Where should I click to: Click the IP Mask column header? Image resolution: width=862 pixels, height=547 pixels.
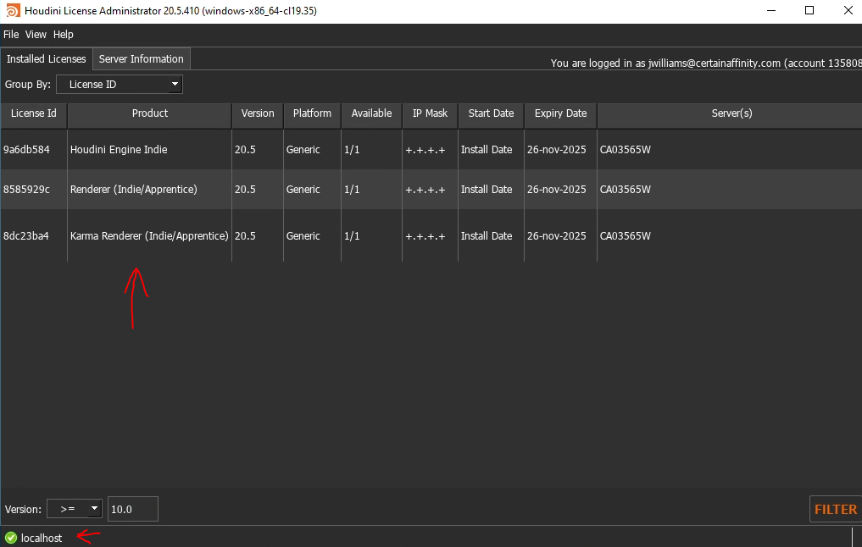430,113
